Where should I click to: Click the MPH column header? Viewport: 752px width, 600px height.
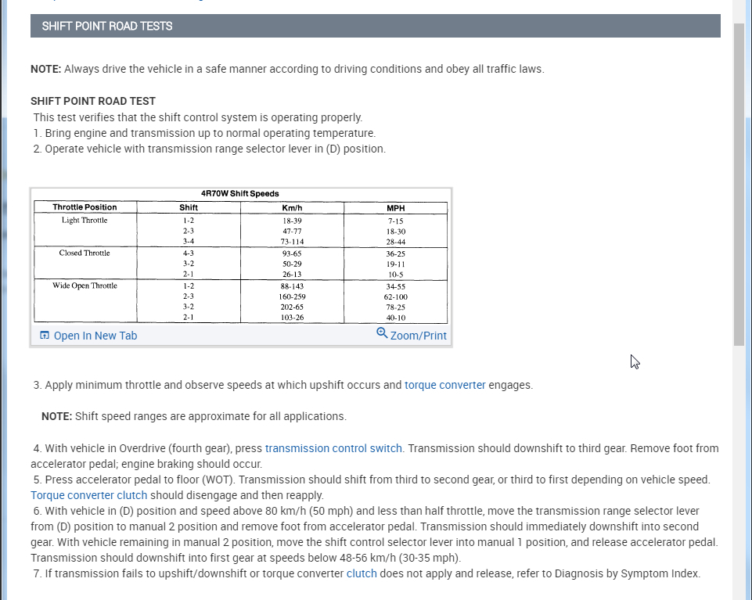(395, 207)
